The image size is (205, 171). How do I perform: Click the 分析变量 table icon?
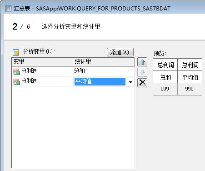[16, 52]
